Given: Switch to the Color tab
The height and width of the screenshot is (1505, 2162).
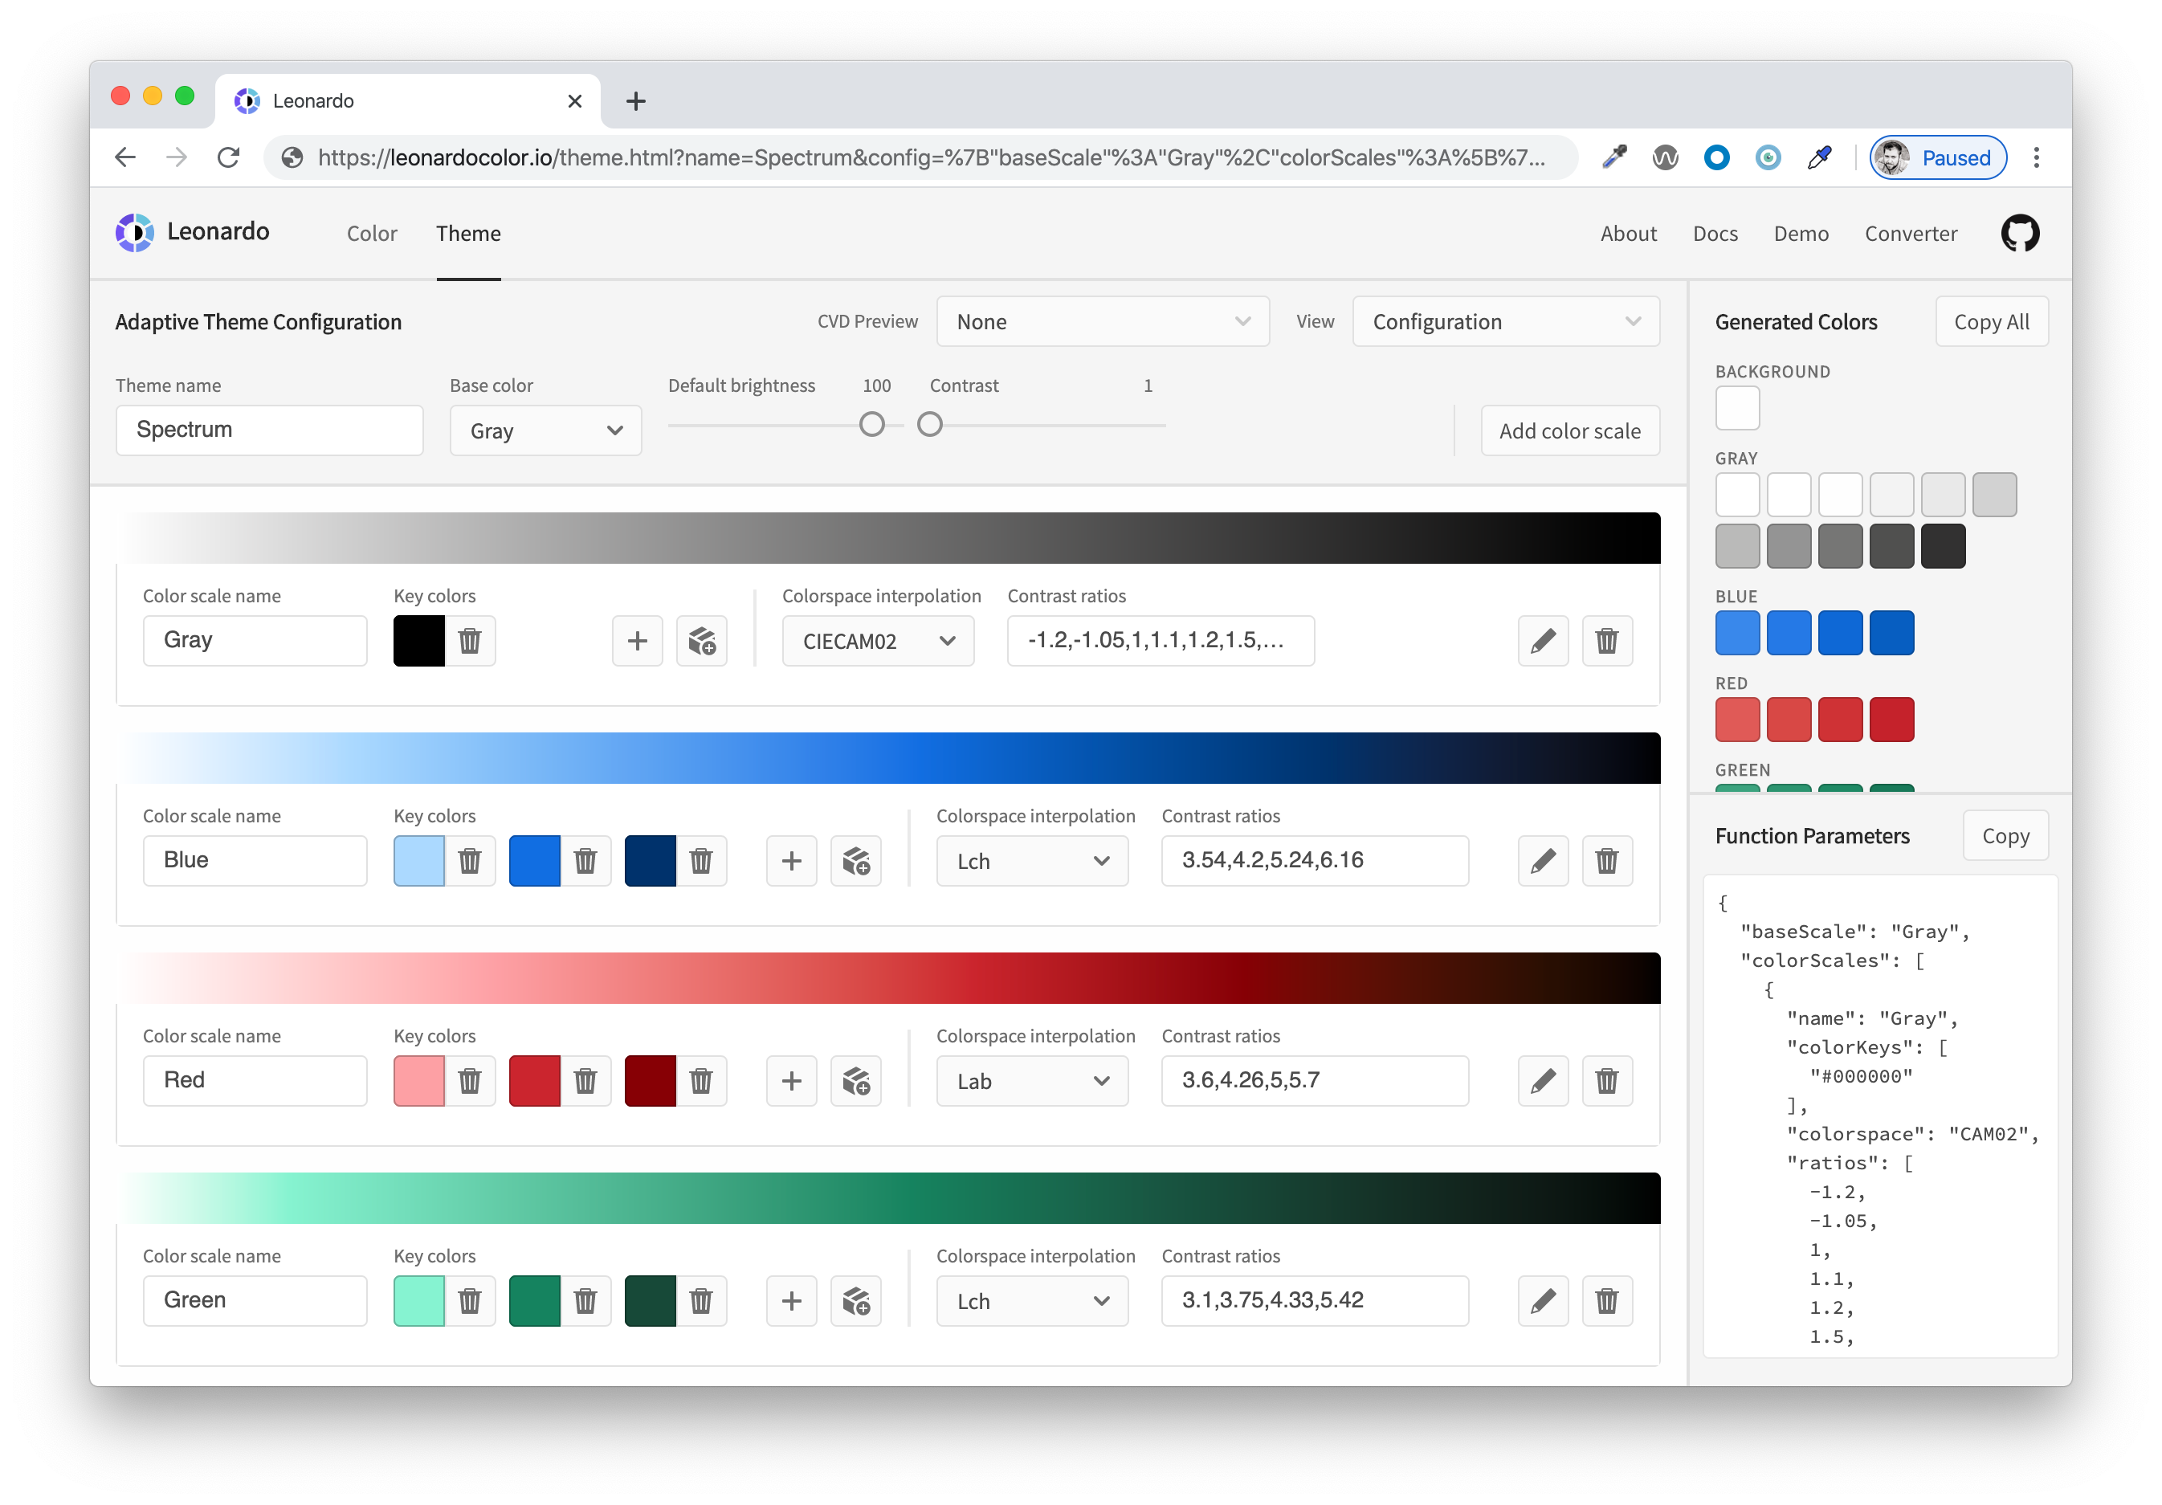Looking at the screenshot, I should point(371,234).
